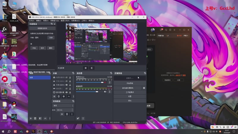238x134 pixels.
Task: Open the 工具(T) menu
Action: [84, 21]
